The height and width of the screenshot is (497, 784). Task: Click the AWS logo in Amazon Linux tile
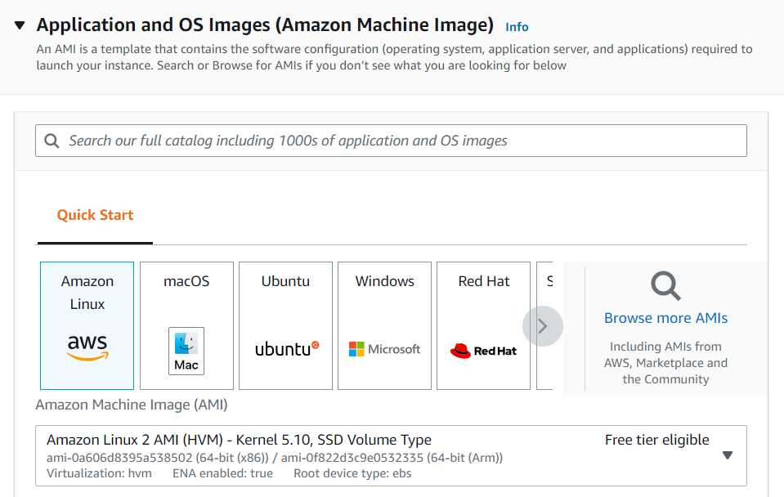tap(87, 347)
